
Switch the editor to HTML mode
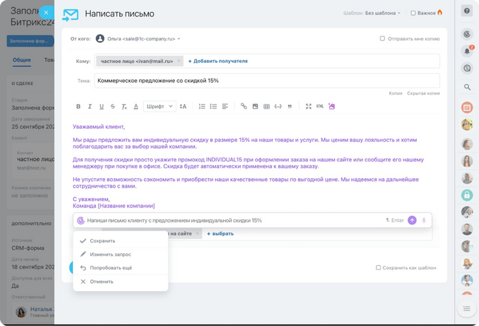click(320, 106)
